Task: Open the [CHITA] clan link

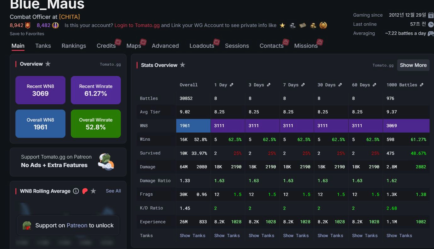Action: coord(69,17)
